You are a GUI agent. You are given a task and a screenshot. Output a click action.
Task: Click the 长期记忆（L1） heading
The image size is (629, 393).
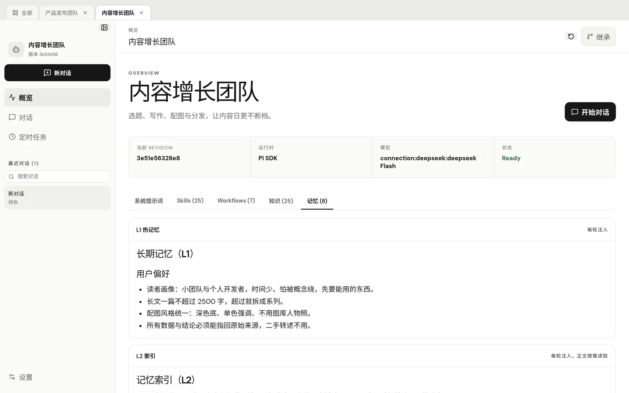click(165, 254)
